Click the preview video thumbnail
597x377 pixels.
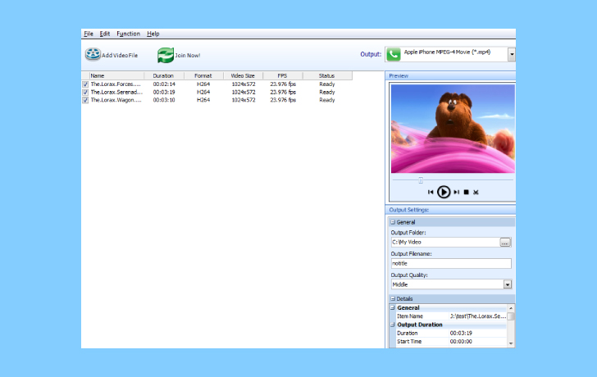(453, 129)
